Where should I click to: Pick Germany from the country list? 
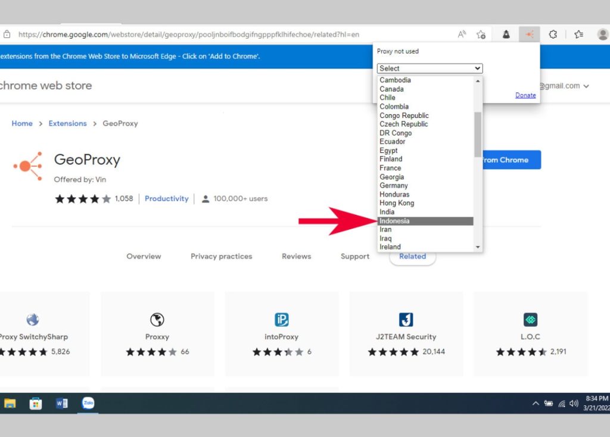click(425, 185)
